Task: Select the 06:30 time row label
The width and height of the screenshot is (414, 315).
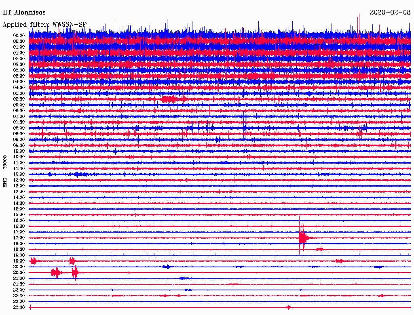Action: click(x=19, y=111)
